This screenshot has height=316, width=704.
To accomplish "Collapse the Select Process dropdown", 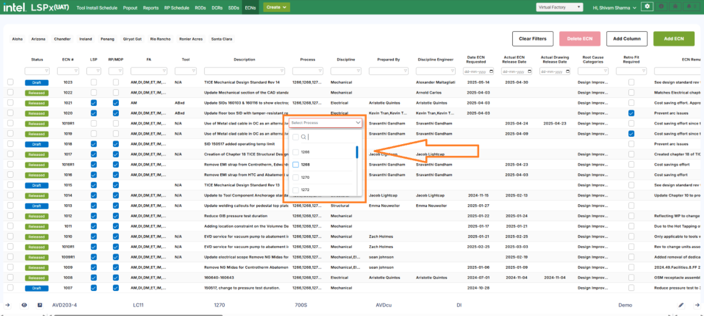I will coord(358,123).
